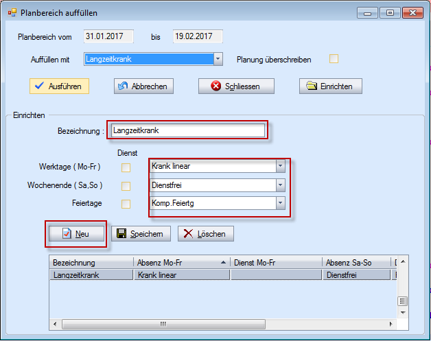Screen dimensions: 431x341
Task: Minimize the Planbereich auffüllen window
Action: tap(367, 13)
